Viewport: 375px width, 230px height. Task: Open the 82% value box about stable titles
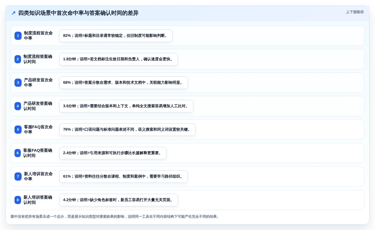click(x=116, y=36)
